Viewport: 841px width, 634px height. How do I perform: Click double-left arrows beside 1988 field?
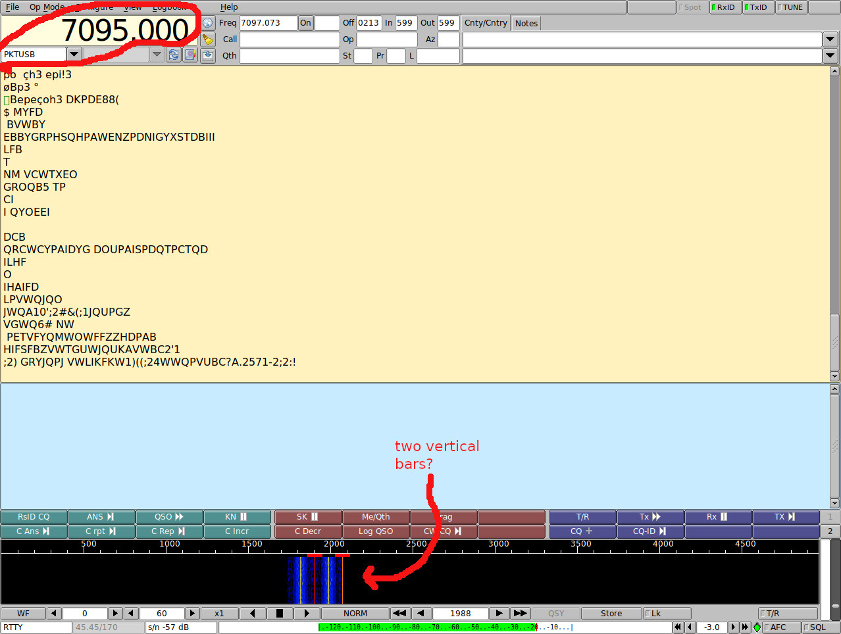pyautogui.click(x=399, y=614)
